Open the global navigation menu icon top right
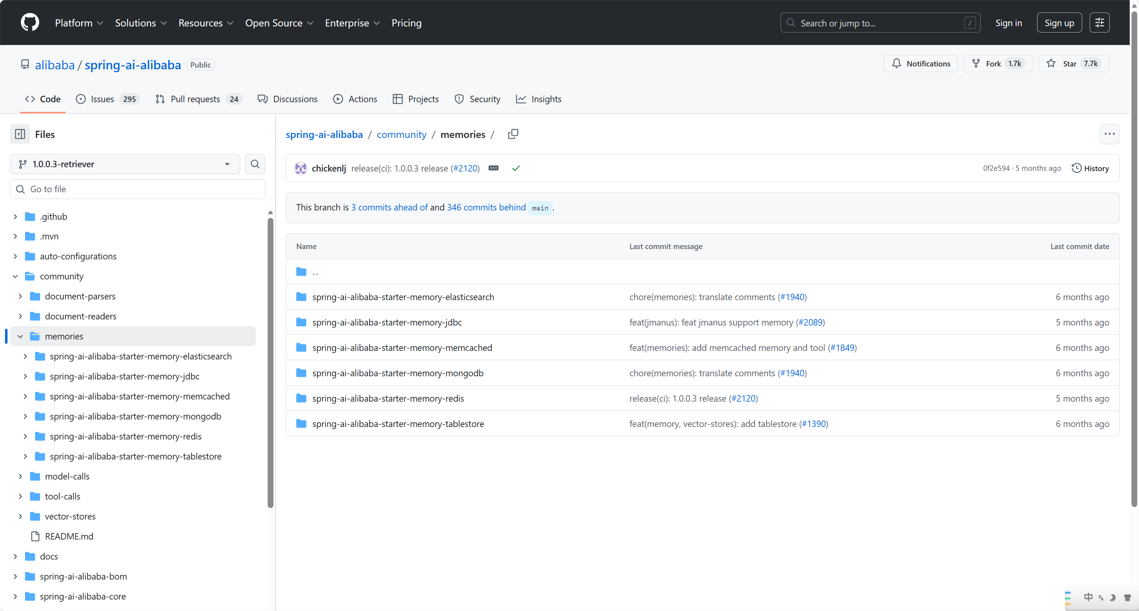Image resolution: width=1139 pixels, height=611 pixels. [x=1099, y=23]
